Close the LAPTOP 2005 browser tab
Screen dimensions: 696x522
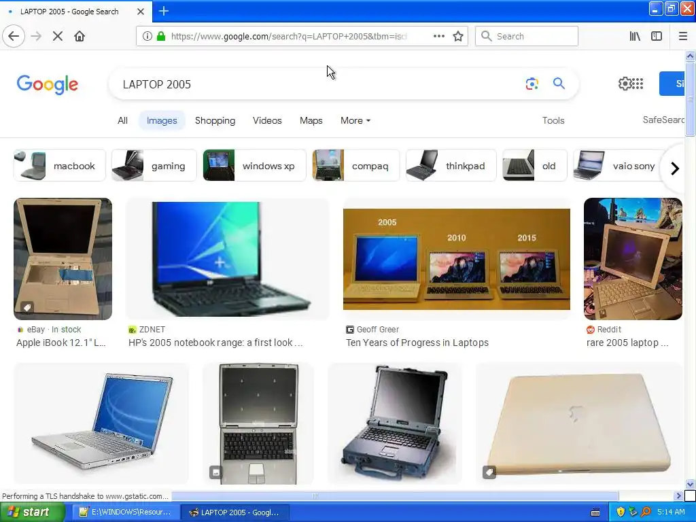tap(141, 12)
